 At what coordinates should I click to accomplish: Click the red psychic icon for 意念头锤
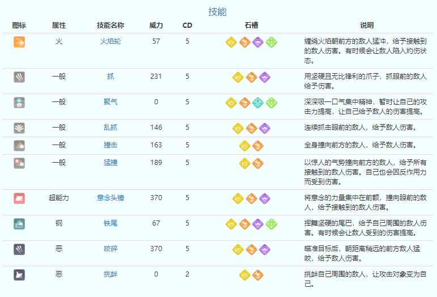pyautogui.click(x=19, y=198)
